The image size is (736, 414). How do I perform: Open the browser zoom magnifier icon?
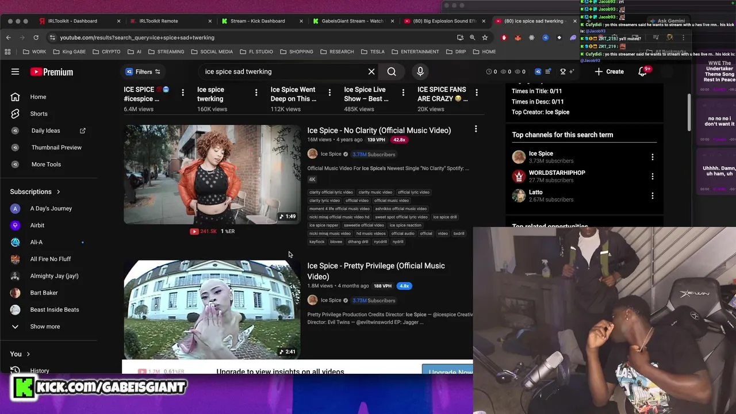coord(472,37)
